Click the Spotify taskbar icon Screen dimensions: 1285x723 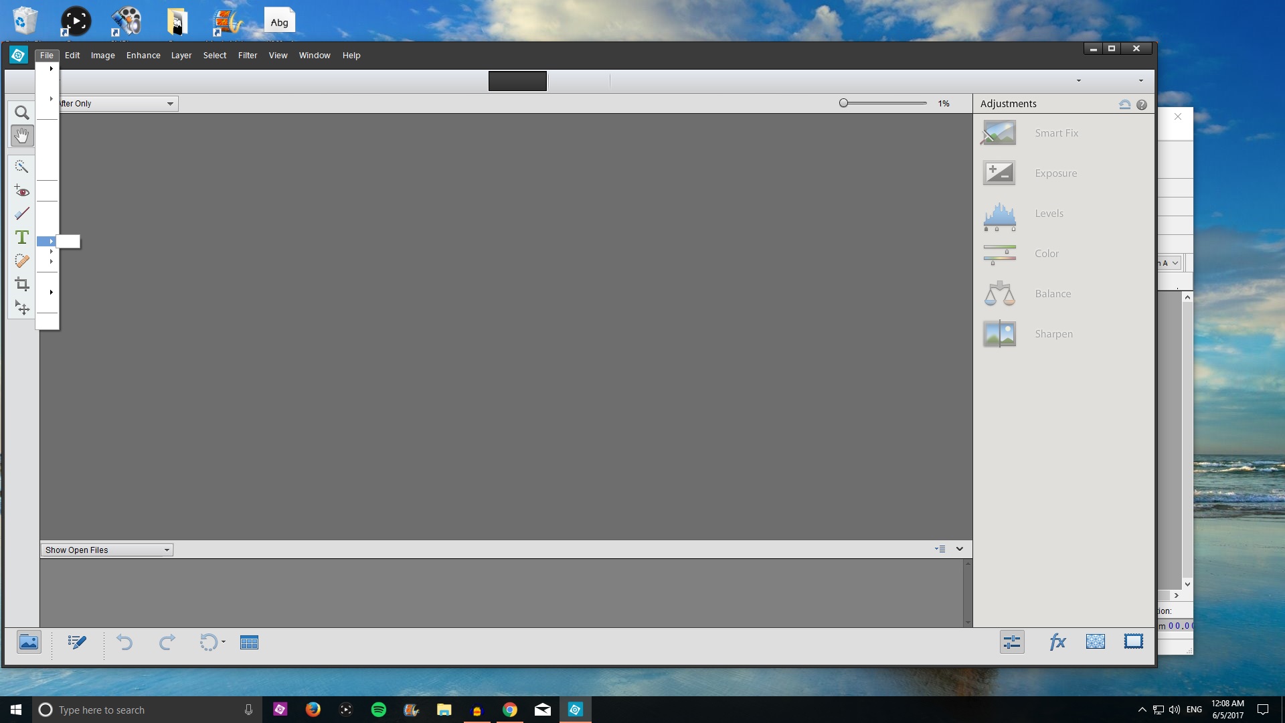379,709
